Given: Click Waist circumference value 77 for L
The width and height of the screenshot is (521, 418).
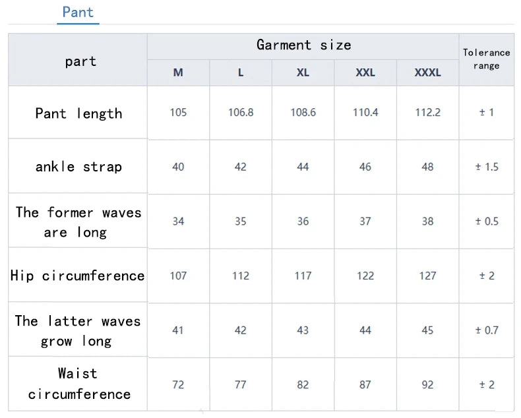Looking at the screenshot, I should (241, 384).
